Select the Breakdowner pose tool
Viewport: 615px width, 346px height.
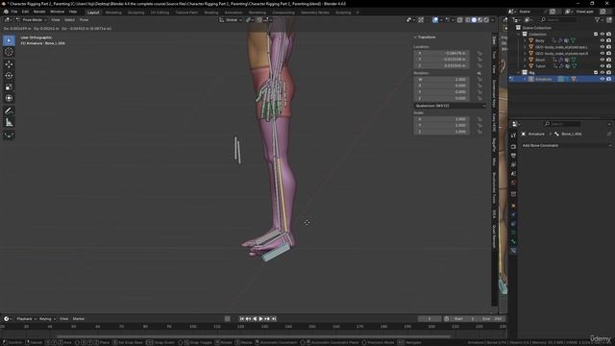point(9,135)
